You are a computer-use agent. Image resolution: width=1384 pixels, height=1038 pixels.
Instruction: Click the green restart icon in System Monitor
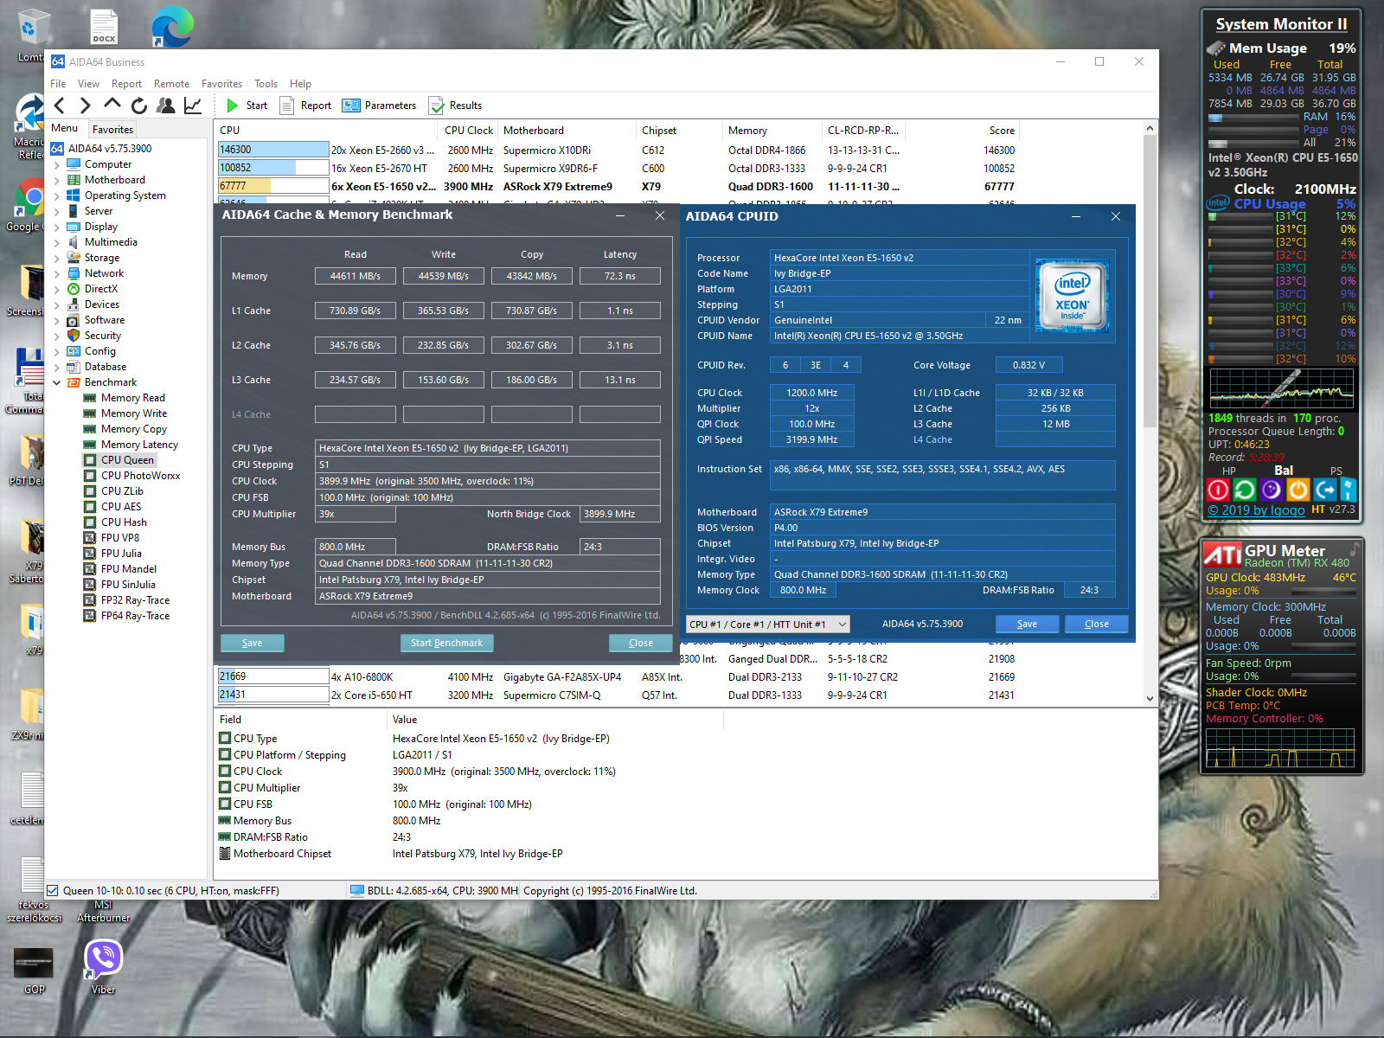click(1244, 490)
